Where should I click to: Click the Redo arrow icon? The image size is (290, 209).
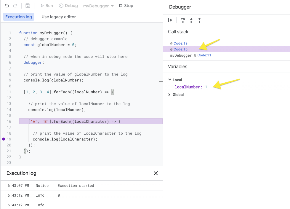(x=15, y=6)
